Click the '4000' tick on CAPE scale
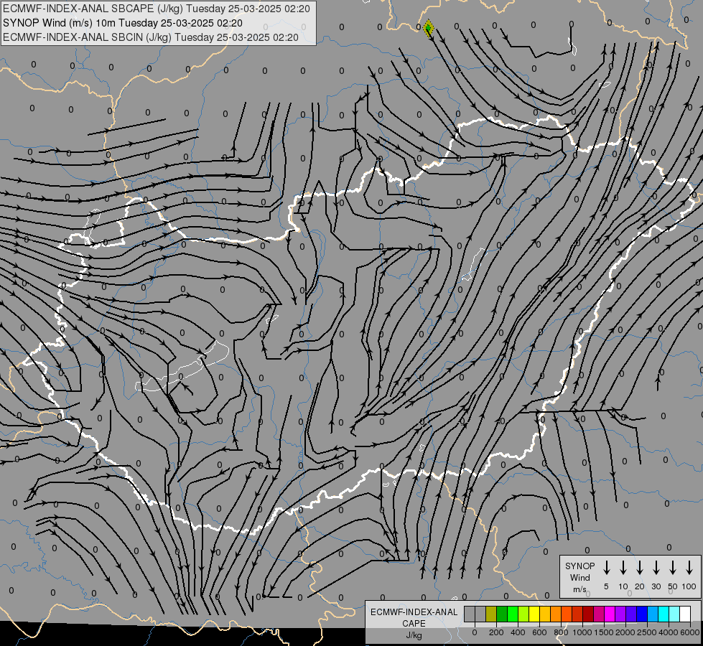 (x=668, y=632)
